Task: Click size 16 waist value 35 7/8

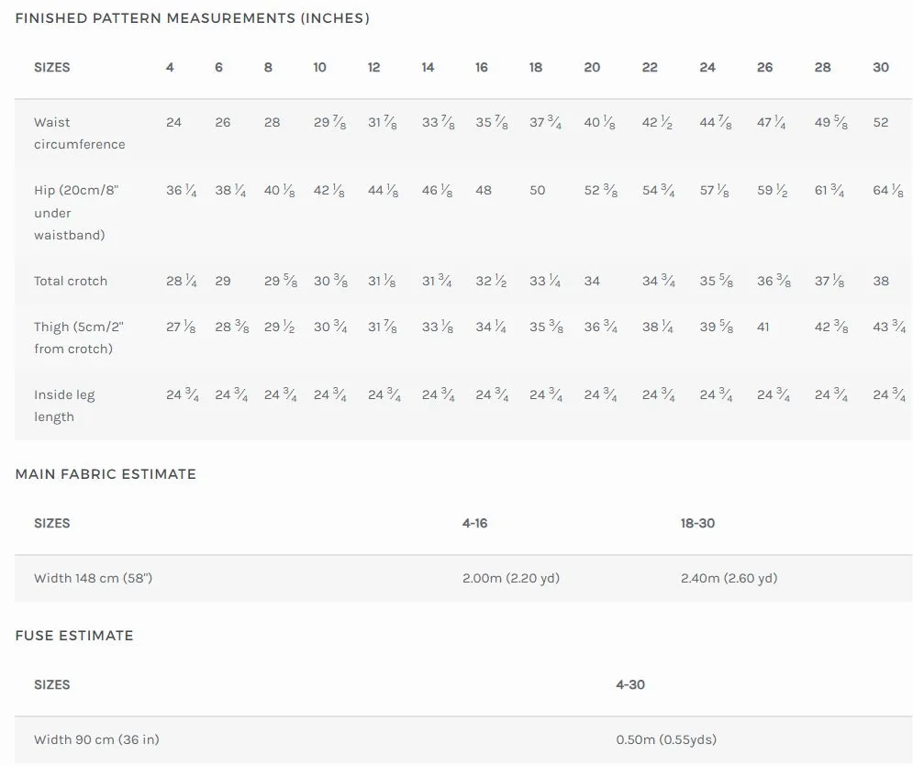Action: (x=492, y=122)
